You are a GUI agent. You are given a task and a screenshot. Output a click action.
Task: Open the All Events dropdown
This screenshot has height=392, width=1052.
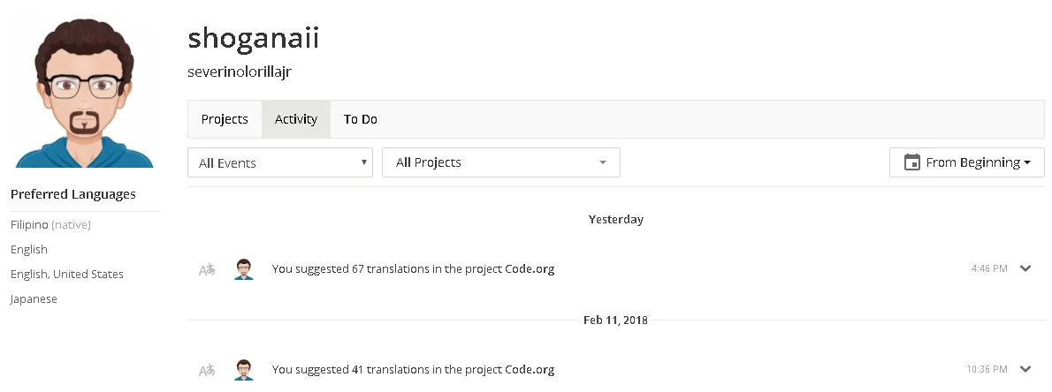point(279,162)
